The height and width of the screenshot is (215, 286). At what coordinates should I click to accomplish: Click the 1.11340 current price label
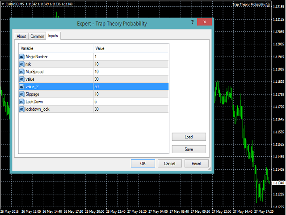click(278, 183)
